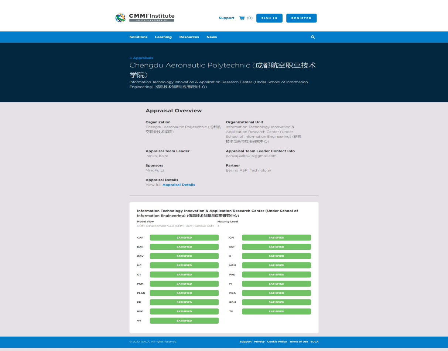Click the Chengdu Aeronautic Polytechnic page title
Viewport: 448px width, 351px height.
tap(223, 70)
